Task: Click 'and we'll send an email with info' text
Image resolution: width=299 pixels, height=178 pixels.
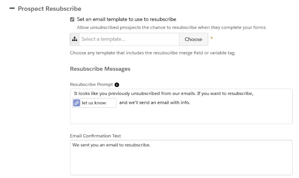Action: click(x=154, y=103)
